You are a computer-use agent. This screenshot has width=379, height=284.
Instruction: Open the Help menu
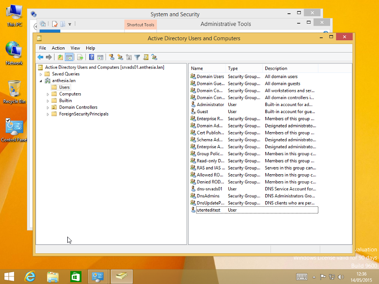tap(90, 48)
